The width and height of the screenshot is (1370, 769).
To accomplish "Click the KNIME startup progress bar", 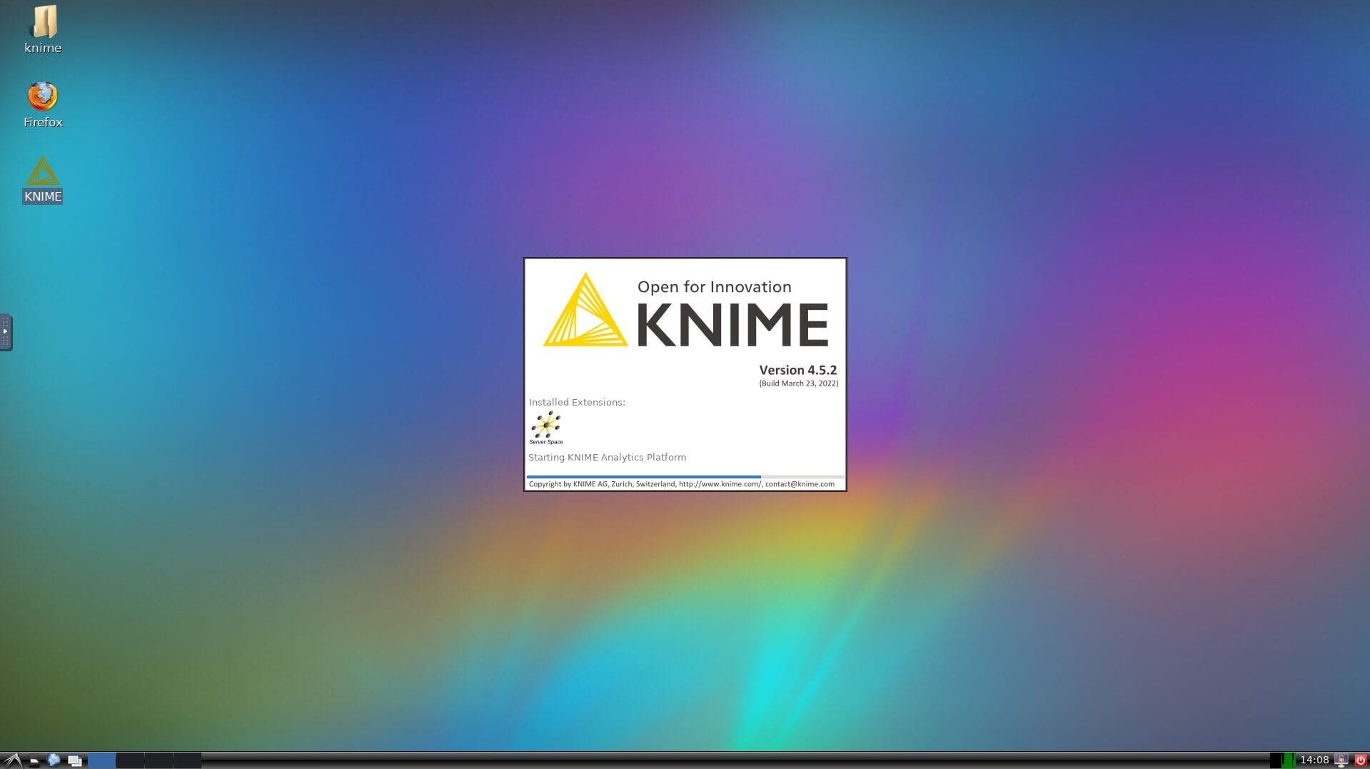I will tap(685, 476).
